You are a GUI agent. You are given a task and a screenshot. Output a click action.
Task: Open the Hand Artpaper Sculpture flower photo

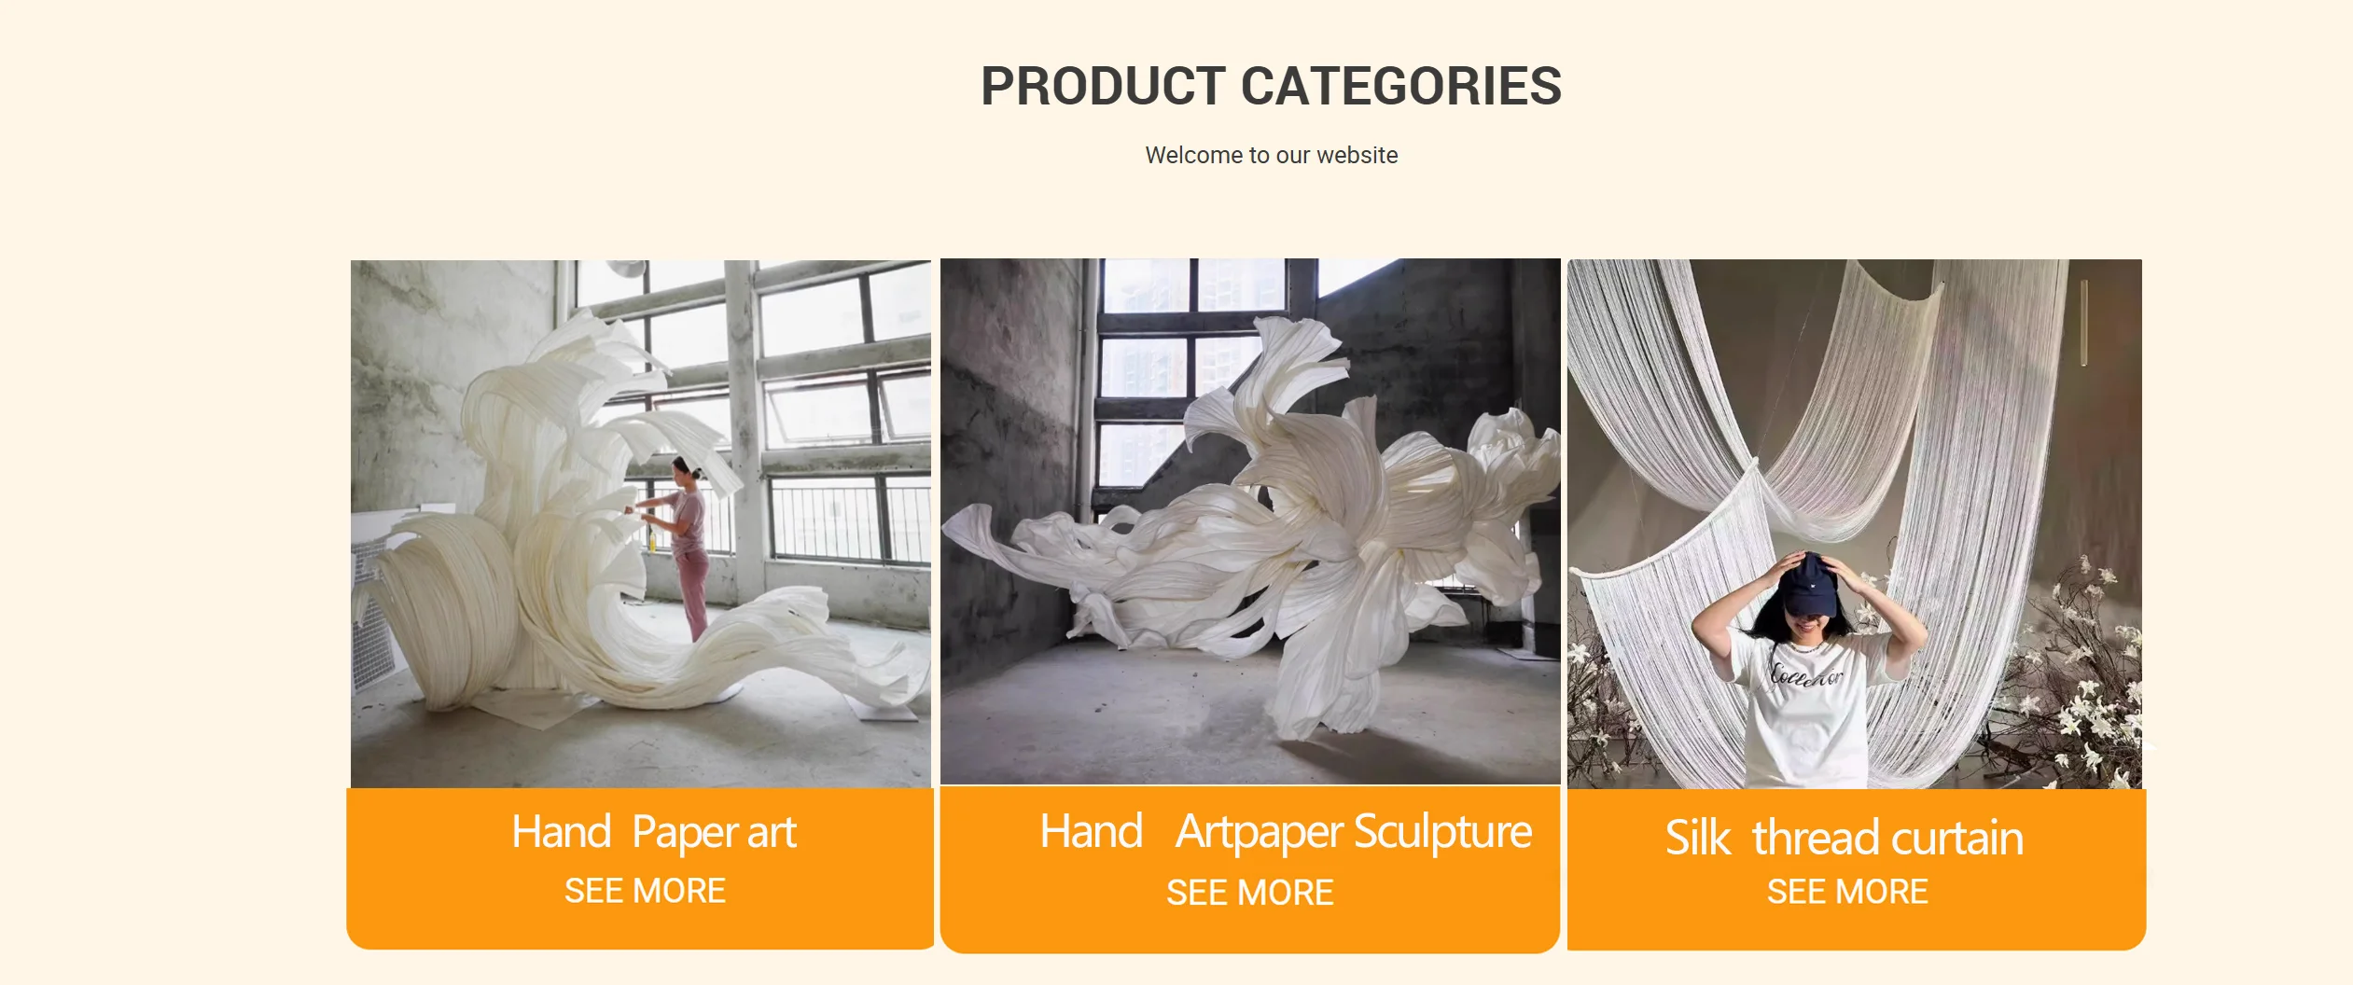coord(1250,521)
